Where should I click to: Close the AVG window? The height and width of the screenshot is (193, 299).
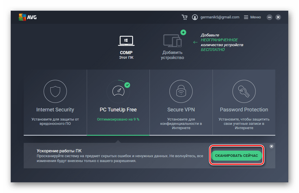278,17
